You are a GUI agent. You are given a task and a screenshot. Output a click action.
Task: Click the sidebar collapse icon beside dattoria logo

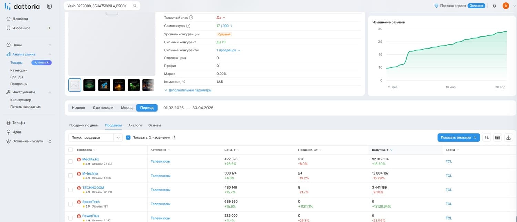49,6
